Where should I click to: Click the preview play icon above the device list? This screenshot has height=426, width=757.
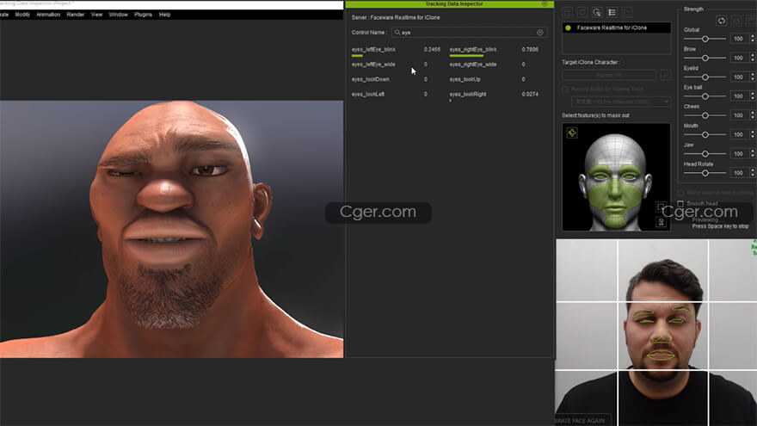pyautogui.click(x=568, y=12)
